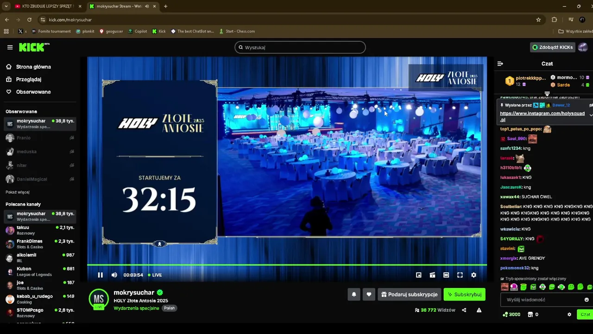Open STOMPcsgo recommended channel
The image size is (593, 334).
[39, 313]
